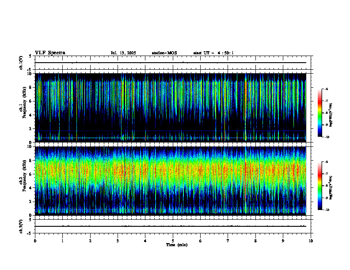Click time axis tick label "7"
Screen dimensions: 350x270
(228, 241)
